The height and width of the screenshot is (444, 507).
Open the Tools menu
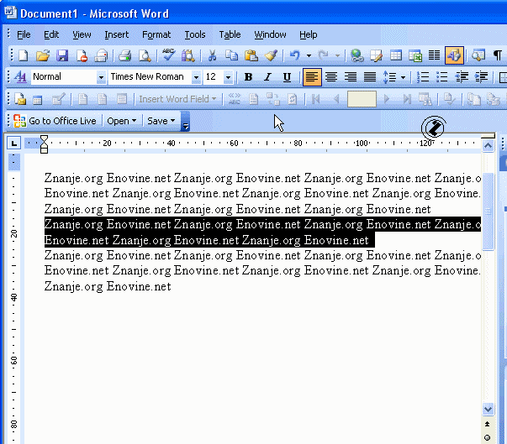pyautogui.click(x=195, y=34)
